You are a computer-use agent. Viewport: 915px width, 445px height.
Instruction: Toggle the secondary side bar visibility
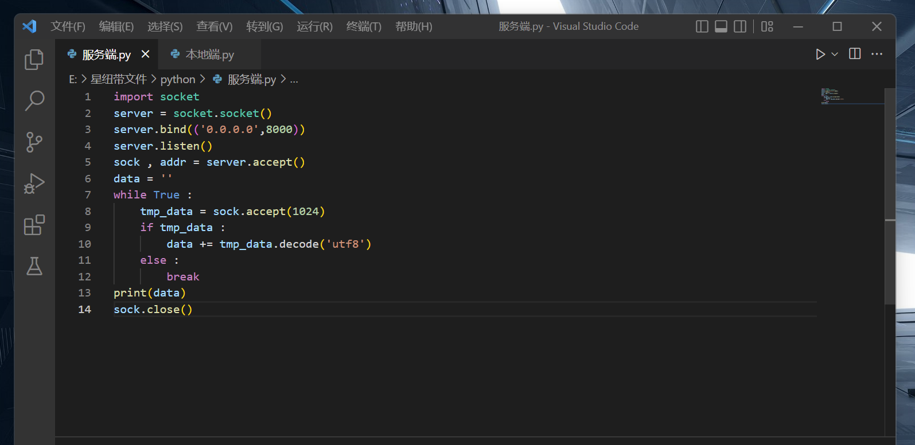(740, 26)
